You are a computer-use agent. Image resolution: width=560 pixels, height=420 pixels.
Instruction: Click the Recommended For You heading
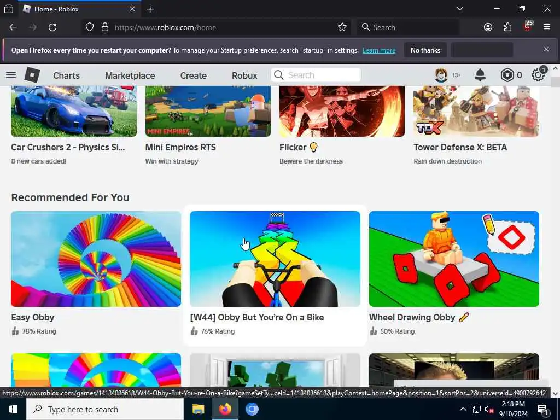click(71, 197)
